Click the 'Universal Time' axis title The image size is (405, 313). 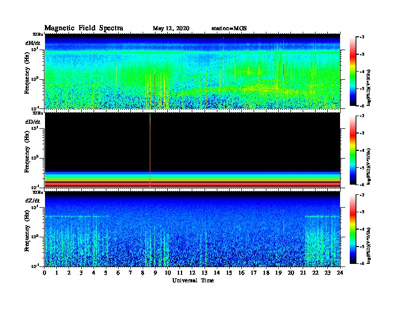[193, 280]
